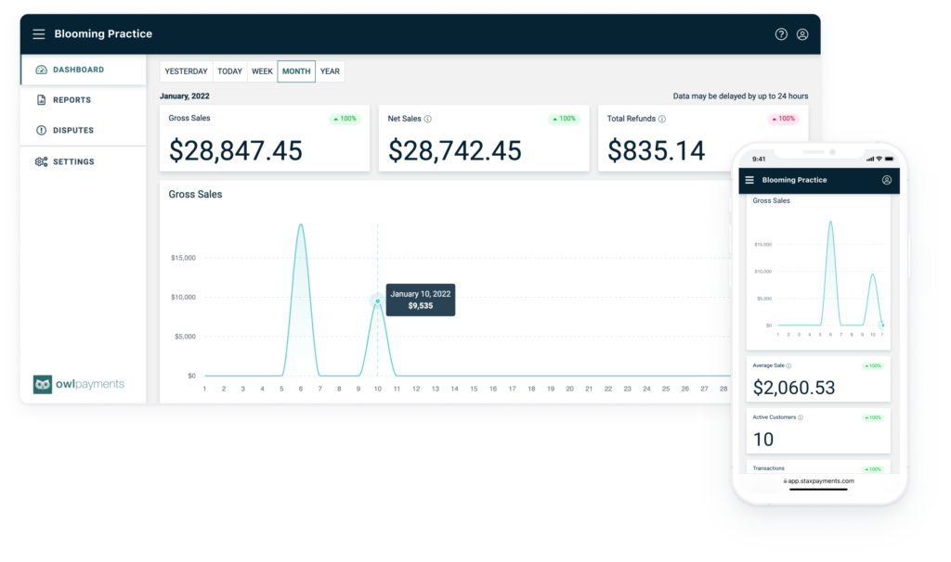Open the Disputes menu item
Image resolution: width=951 pixels, height=562 pixels.
coord(84,130)
